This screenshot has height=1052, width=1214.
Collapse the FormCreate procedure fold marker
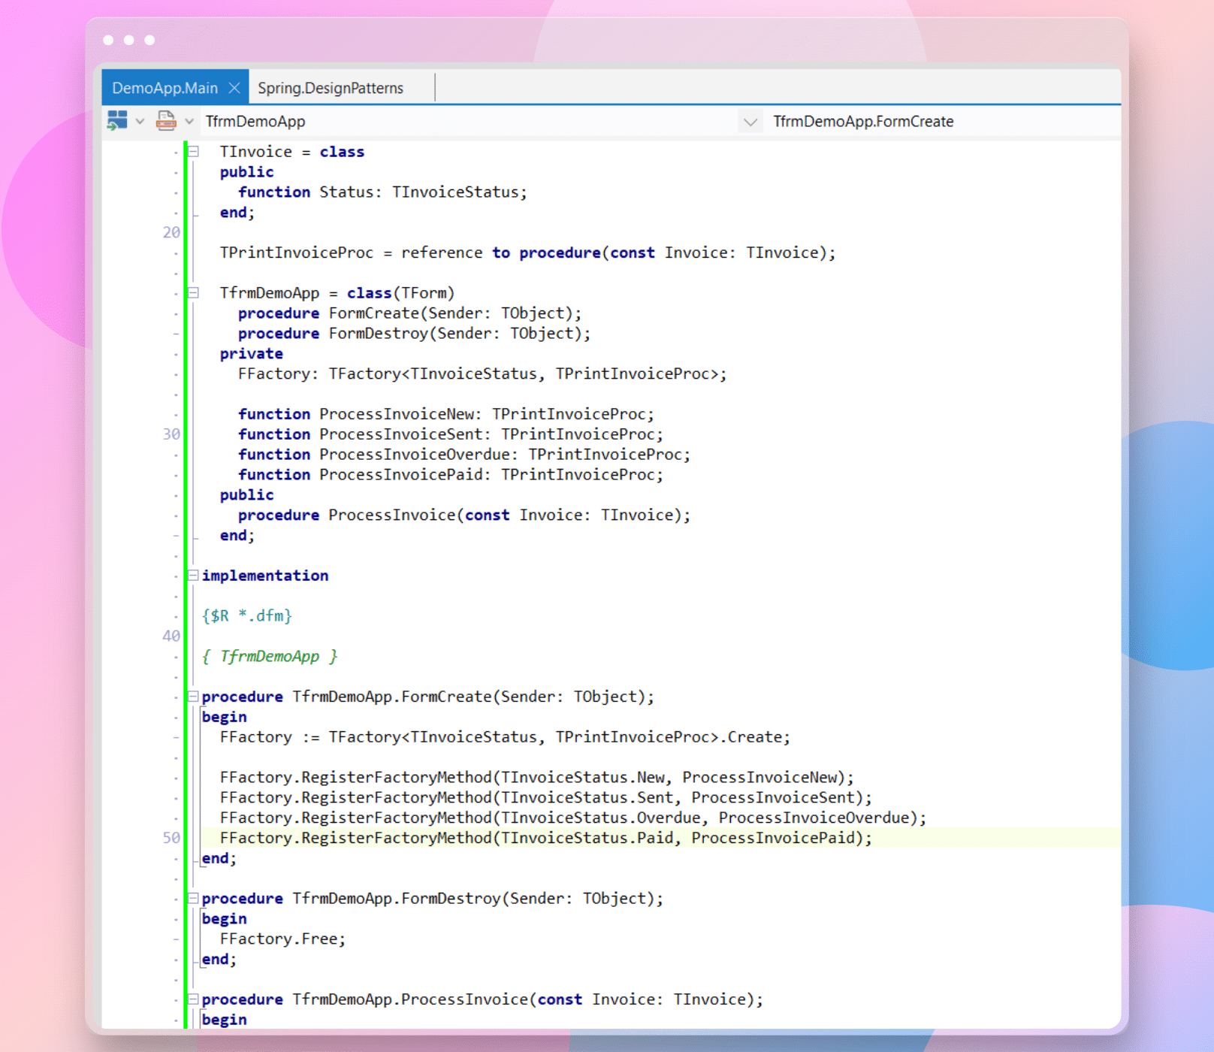(193, 696)
